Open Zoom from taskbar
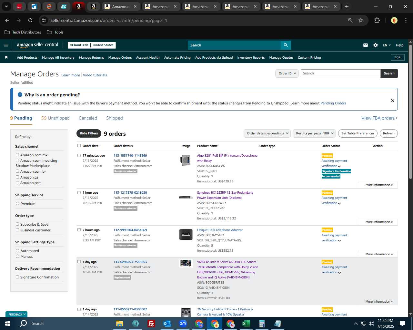Image resolution: width=413 pixels, height=330 pixels. [x=183, y=324]
